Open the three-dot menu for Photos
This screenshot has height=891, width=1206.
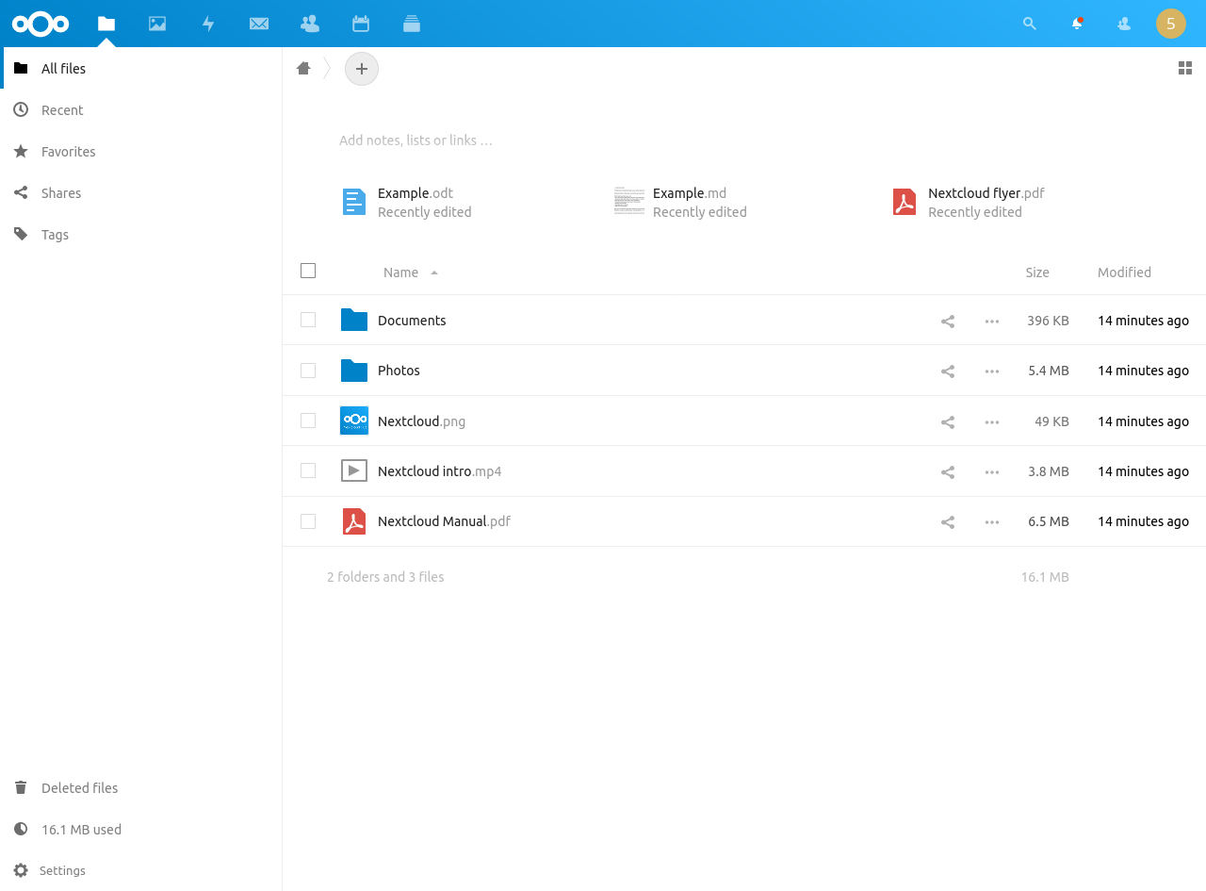click(992, 371)
